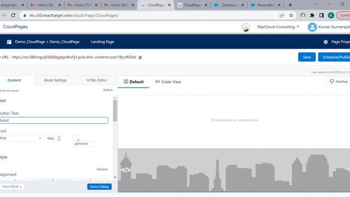Click the Desktop preview mode button
The image size is (350, 197).
pyautogui.click(x=339, y=82)
